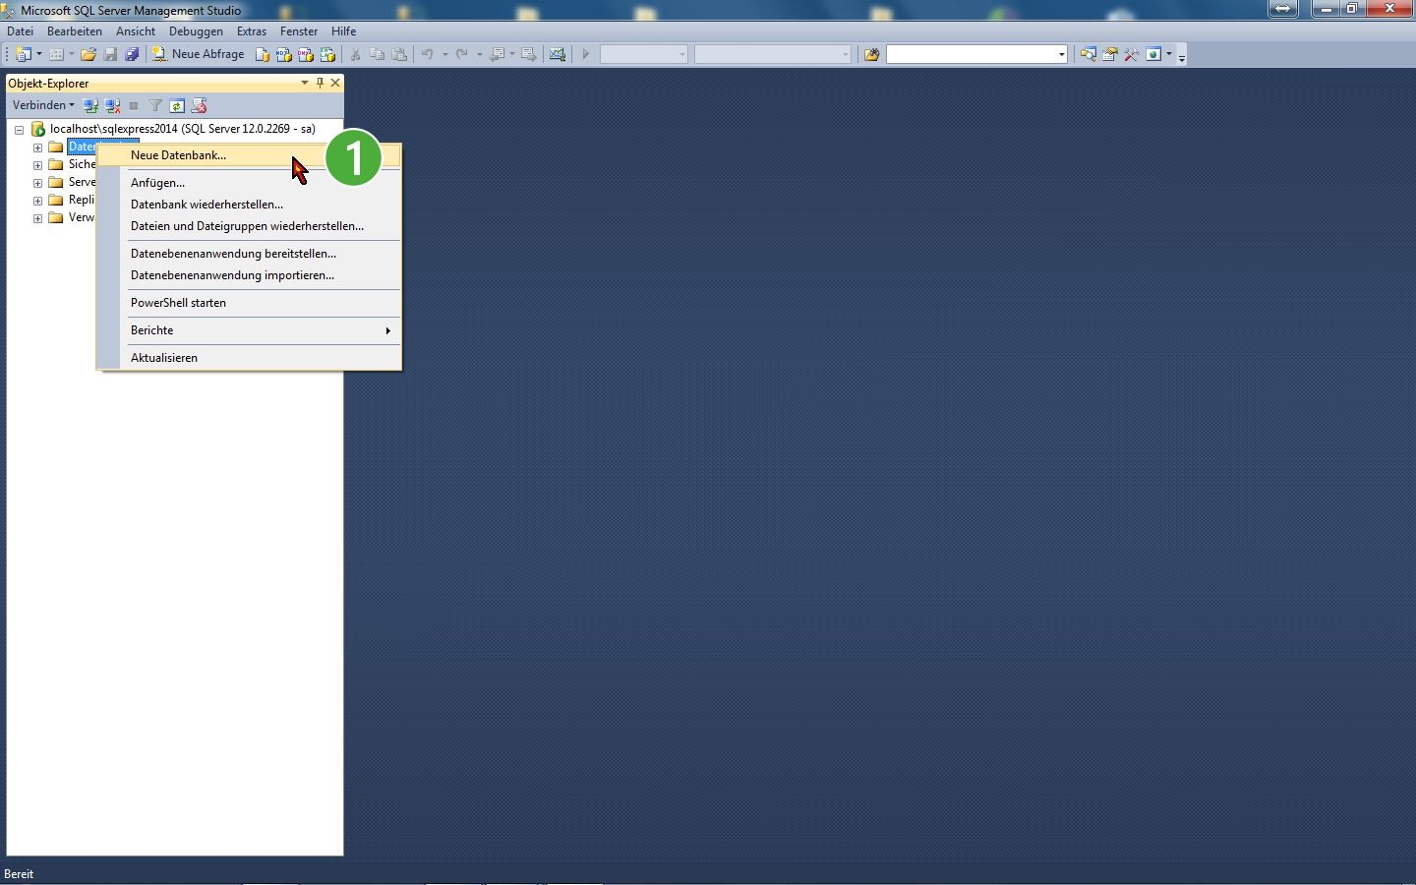Click the Web Browser window icon
This screenshot has height=885, width=1416.
(x=1153, y=54)
